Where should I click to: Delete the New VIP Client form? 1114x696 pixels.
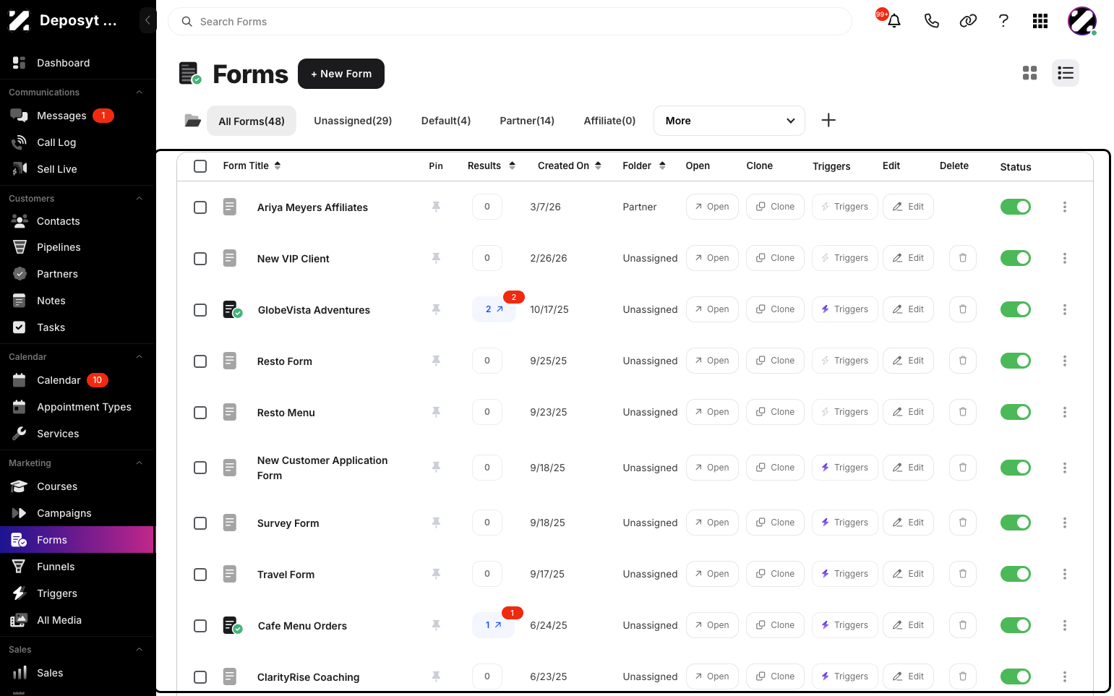tap(963, 258)
